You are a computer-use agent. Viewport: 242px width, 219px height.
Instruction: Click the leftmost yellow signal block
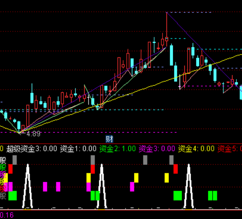(89, 177)
